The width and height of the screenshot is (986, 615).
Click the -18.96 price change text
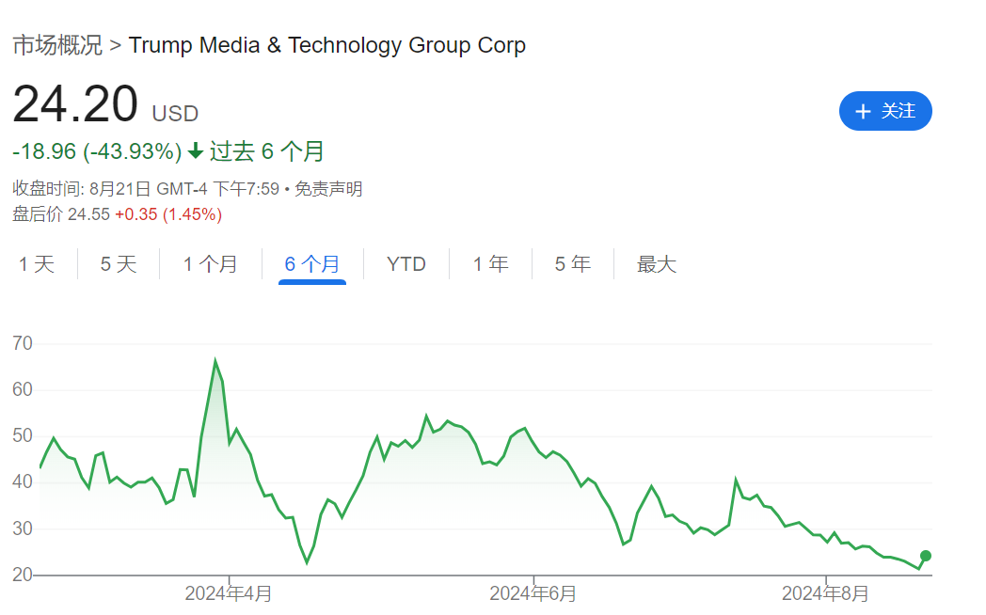coord(46,150)
